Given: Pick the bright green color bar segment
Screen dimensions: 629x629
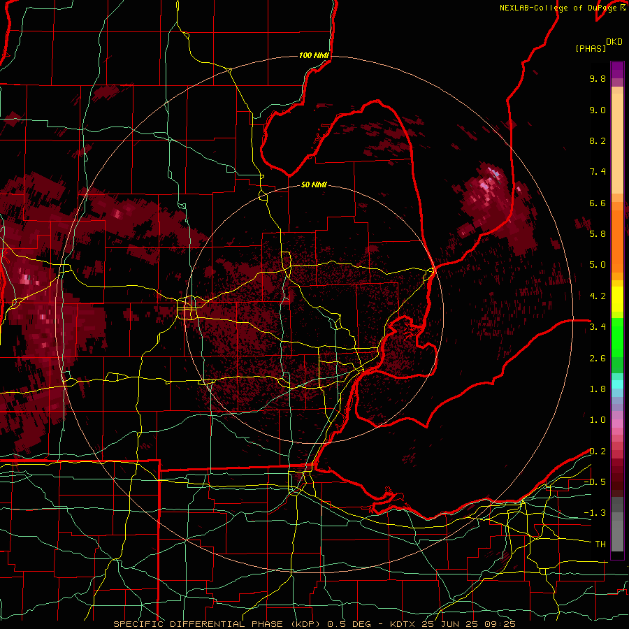Looking at the screenshot, I should click(x=617, y=337).
